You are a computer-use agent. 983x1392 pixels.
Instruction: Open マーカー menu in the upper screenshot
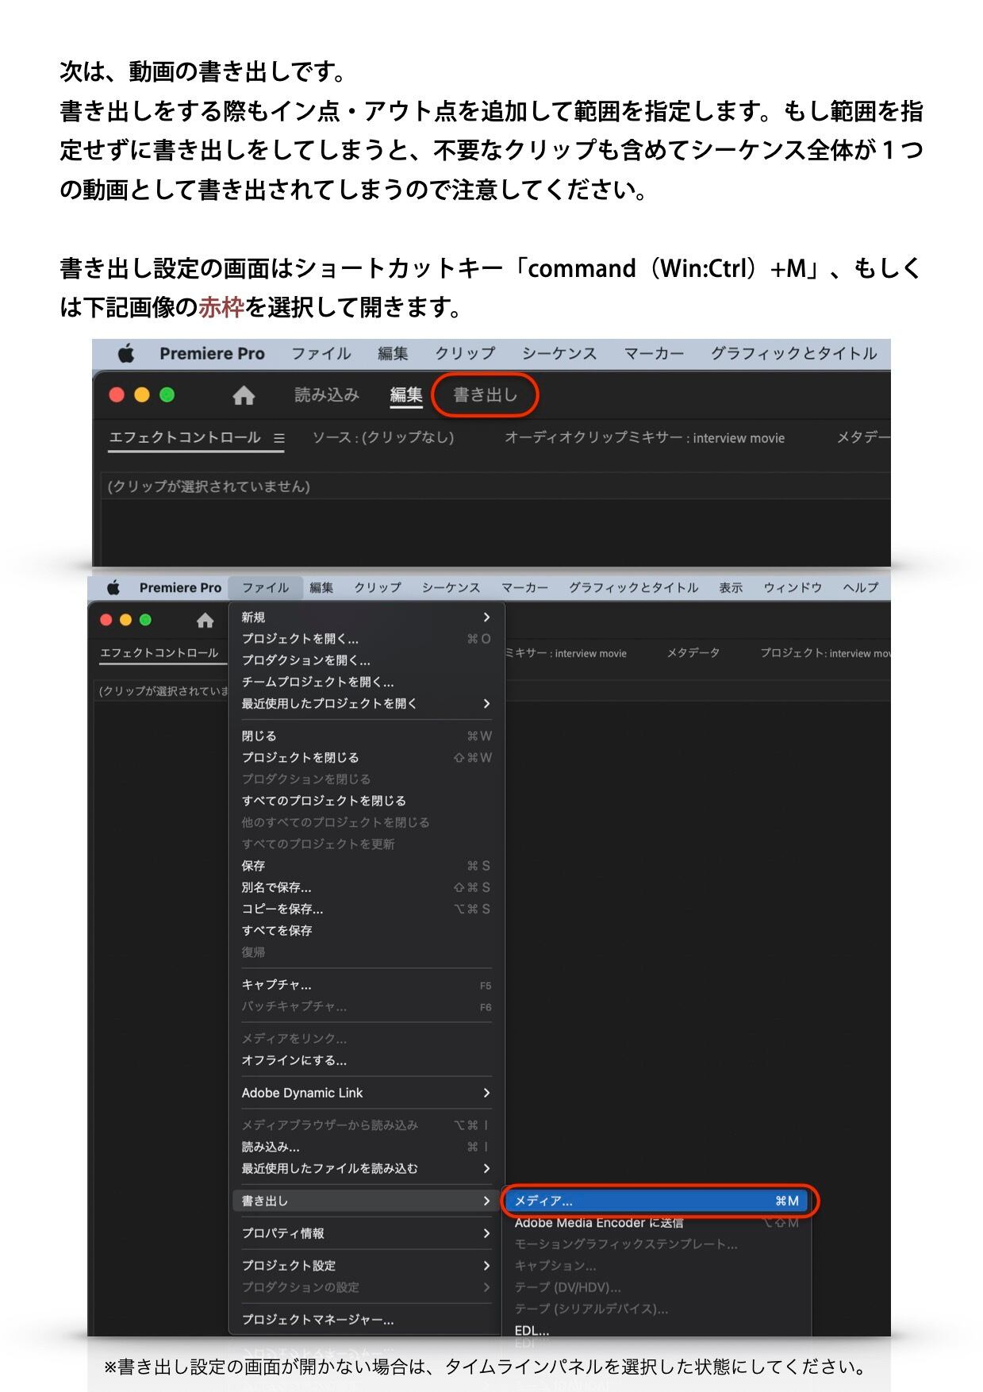point(654,354)
